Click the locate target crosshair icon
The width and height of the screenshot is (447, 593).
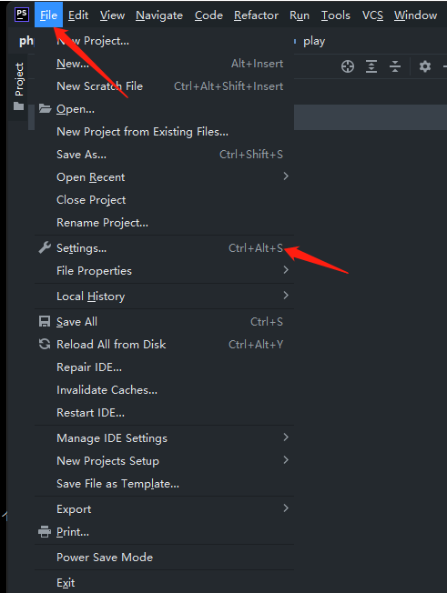[348, 66]
